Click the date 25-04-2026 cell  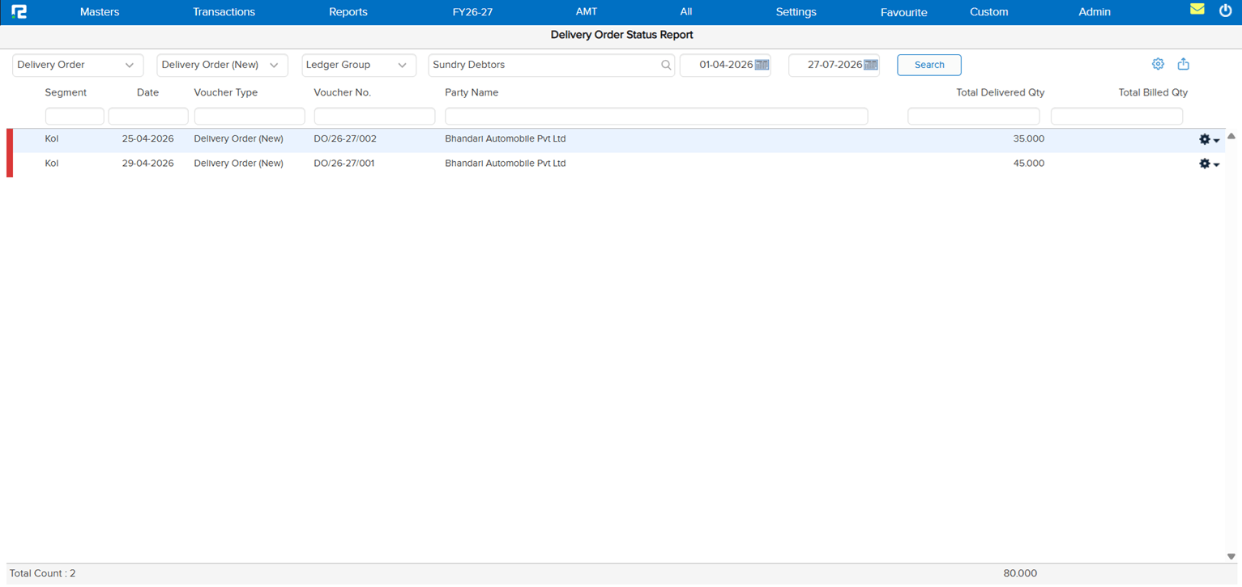point(147,139)
